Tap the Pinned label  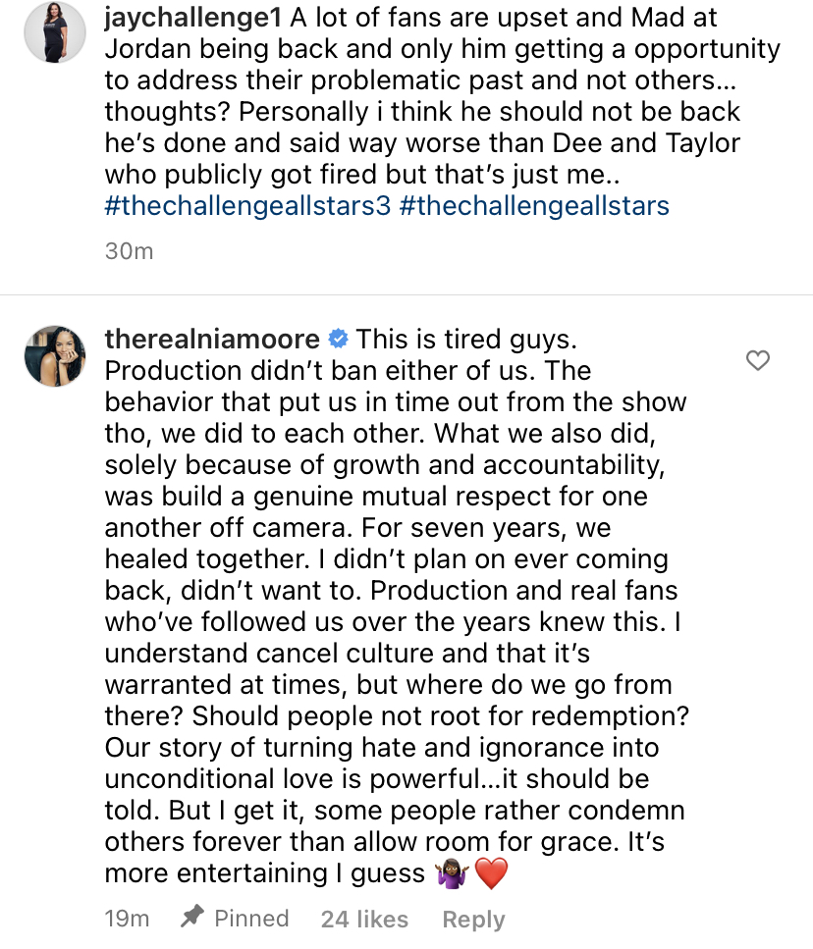tap(251, 919)
